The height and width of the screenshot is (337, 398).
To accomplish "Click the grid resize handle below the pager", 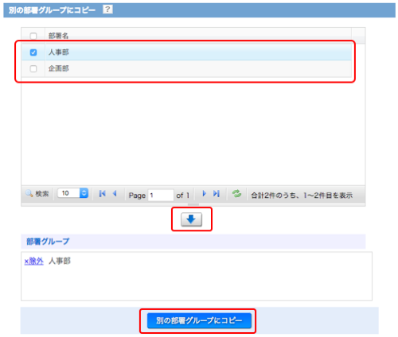I will coord(193,204).
